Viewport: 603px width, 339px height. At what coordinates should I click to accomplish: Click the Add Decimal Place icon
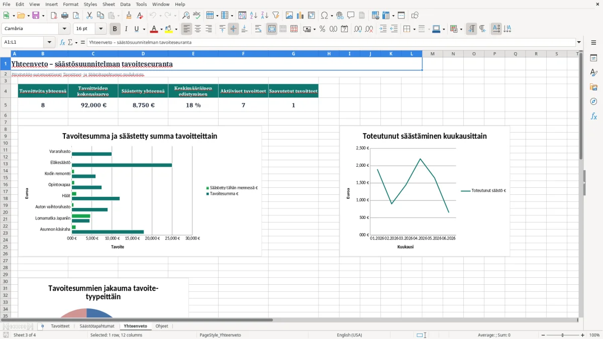coord(358,29)
